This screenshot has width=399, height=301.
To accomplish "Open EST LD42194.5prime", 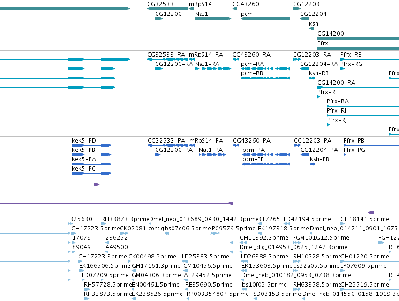I will point(308,219).
